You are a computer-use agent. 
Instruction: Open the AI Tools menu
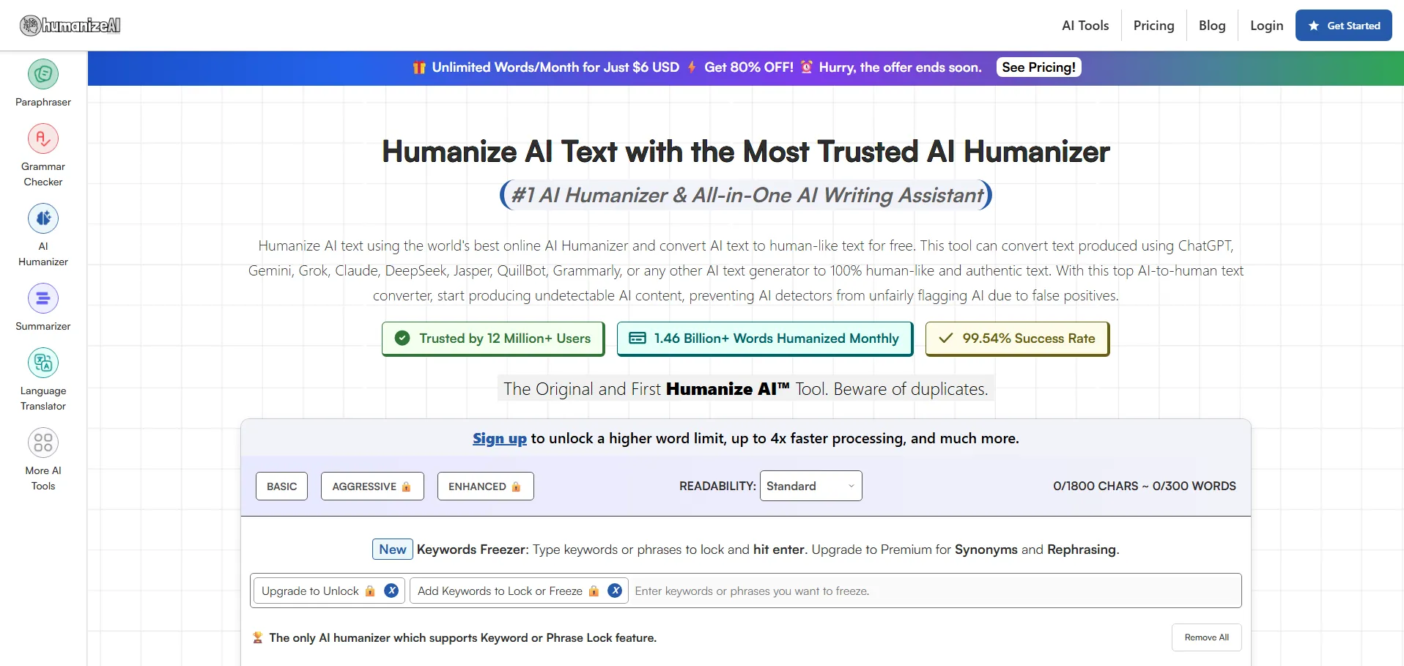1085,26
